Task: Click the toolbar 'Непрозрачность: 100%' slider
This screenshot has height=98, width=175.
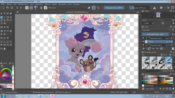Action: pyautogui.click(x=114, y=8)
